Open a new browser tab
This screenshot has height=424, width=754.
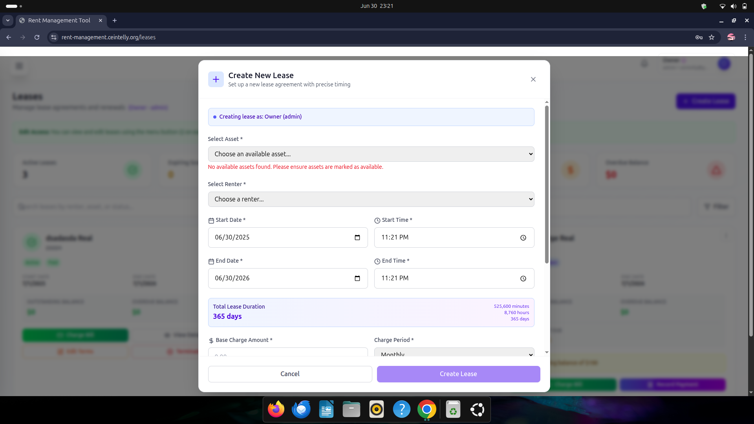pos(115,20)
